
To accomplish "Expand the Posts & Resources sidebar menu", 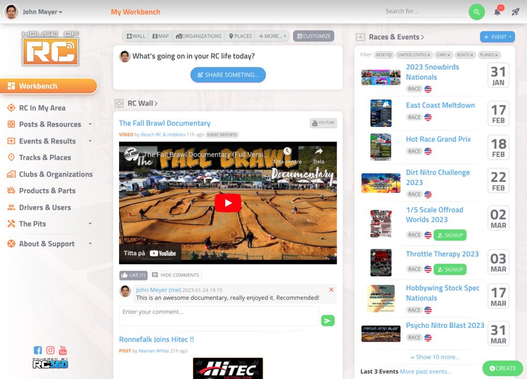I will tap(90, 124).
